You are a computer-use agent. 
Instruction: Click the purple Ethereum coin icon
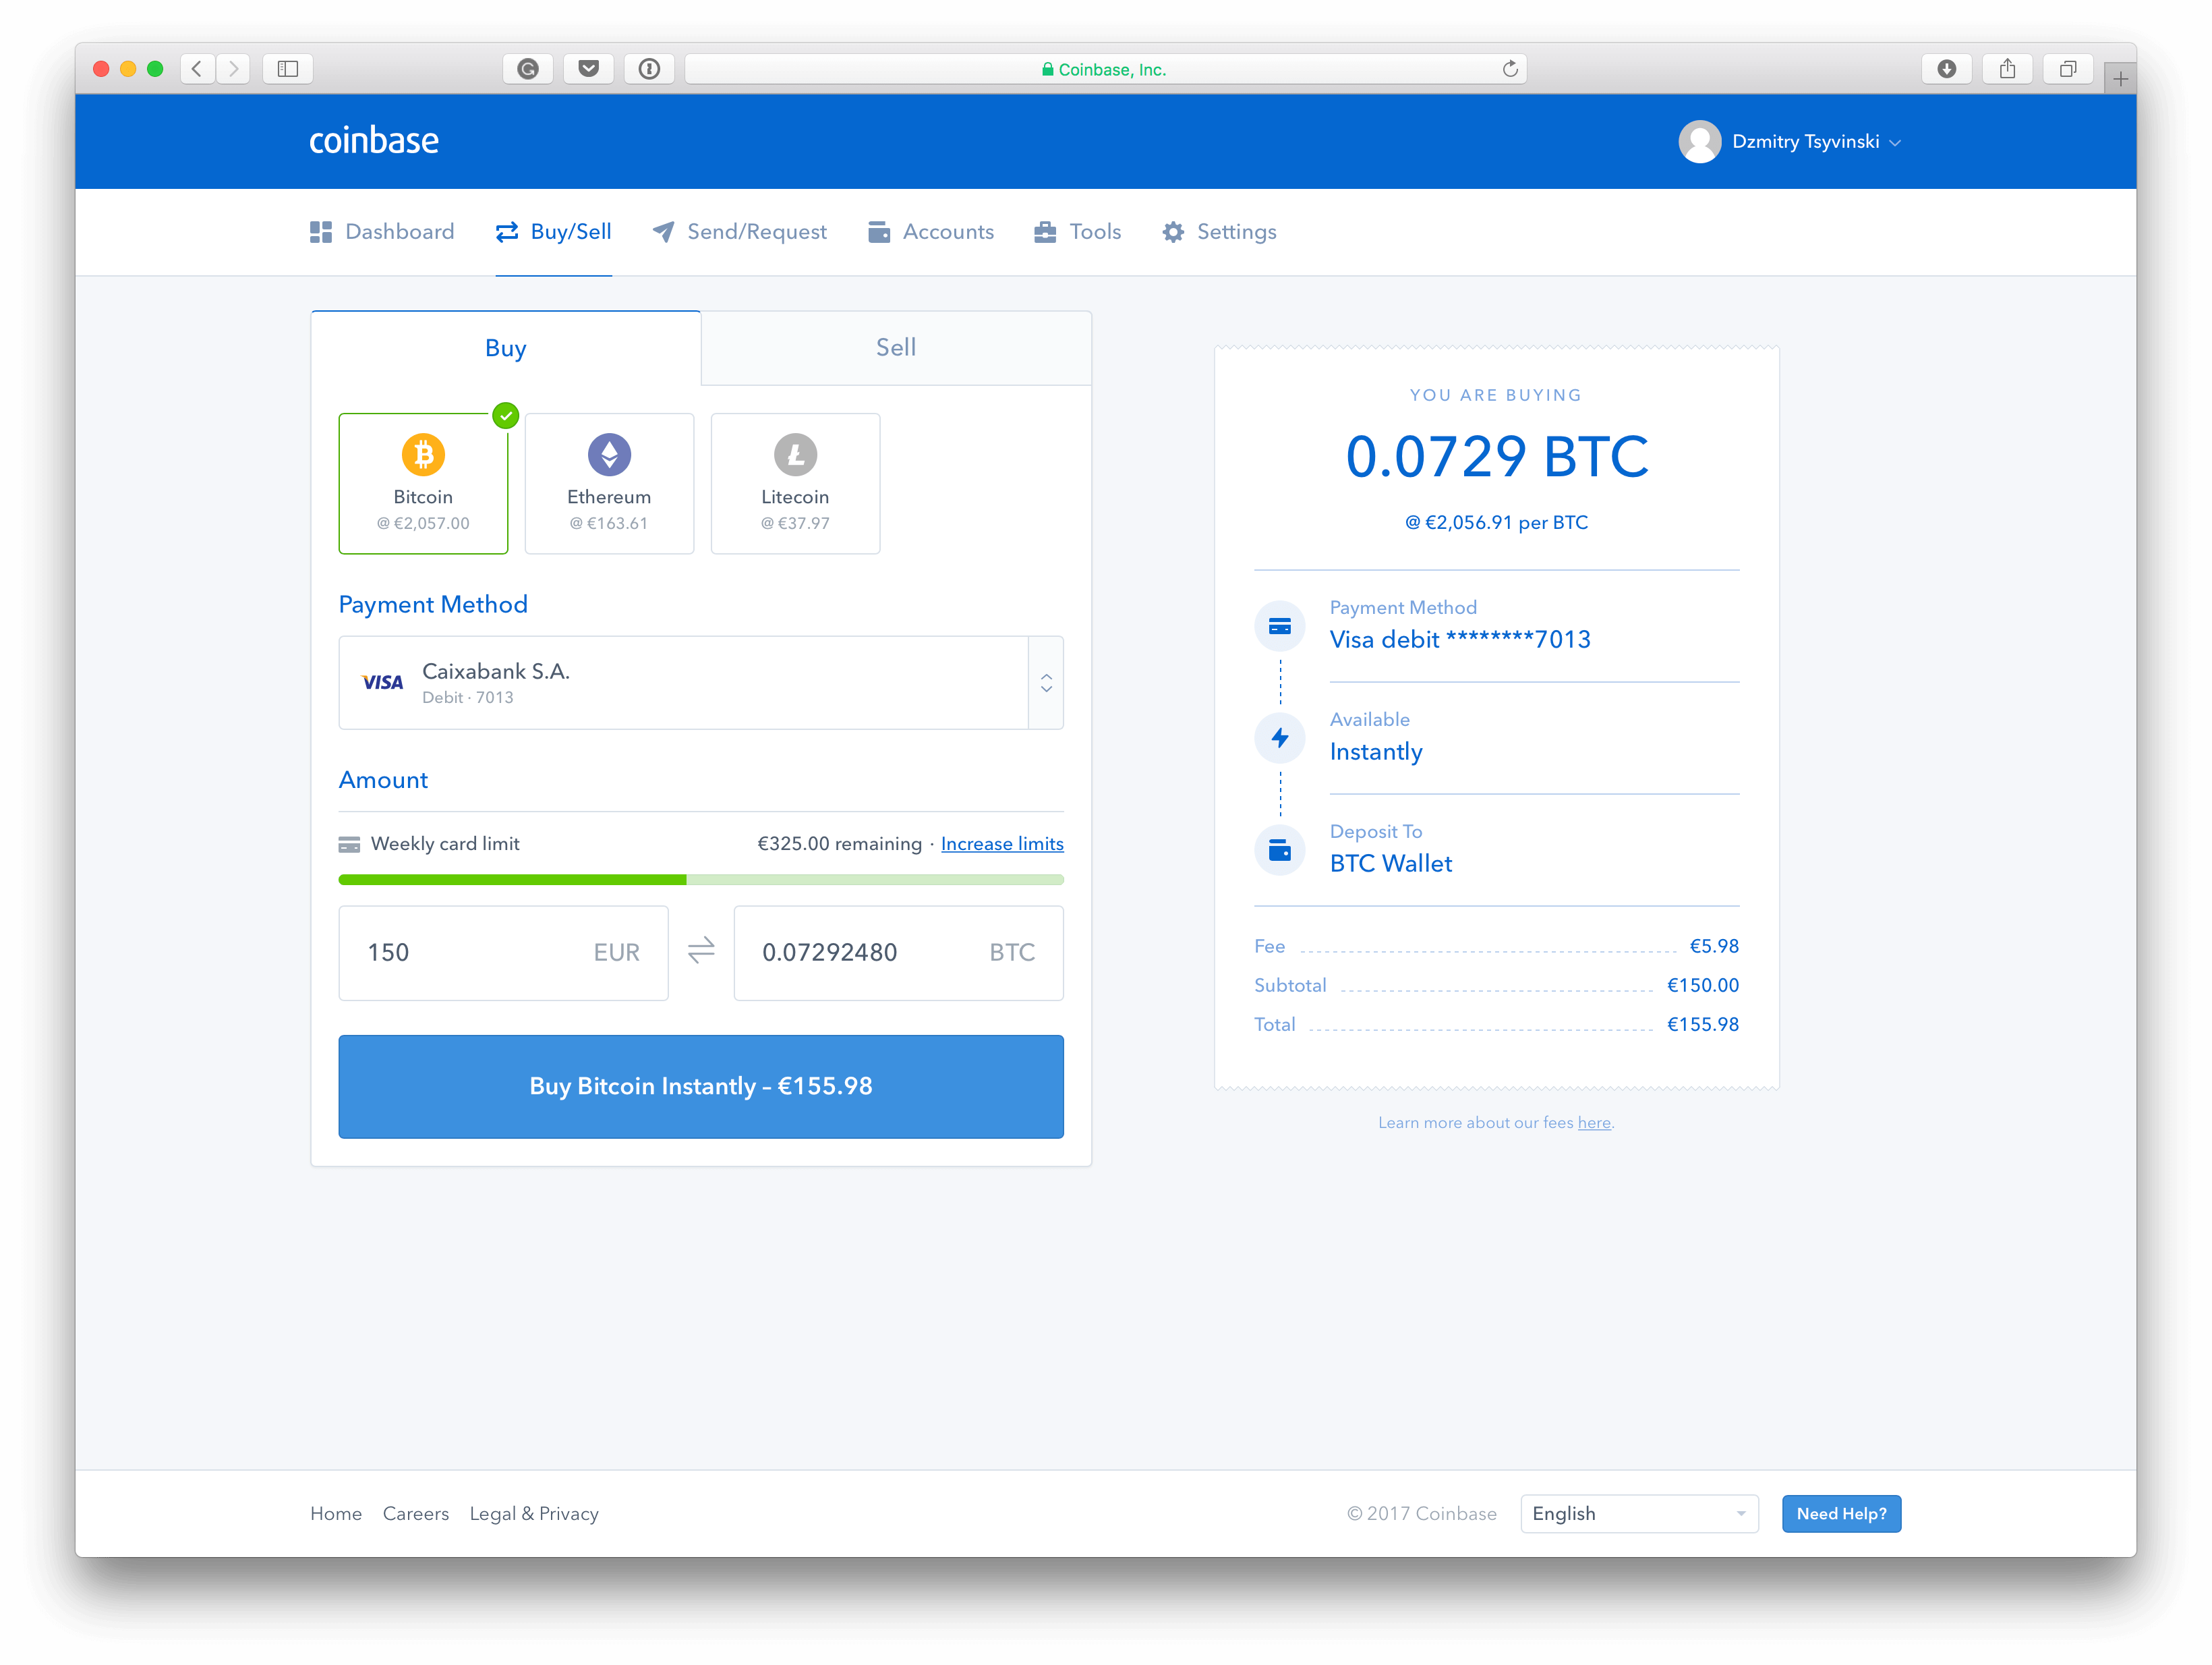pos(609,455)
